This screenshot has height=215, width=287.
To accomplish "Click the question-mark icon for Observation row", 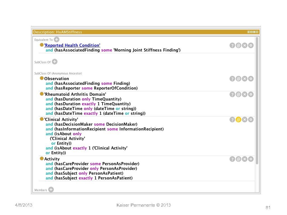I will [x=232, y=79].
